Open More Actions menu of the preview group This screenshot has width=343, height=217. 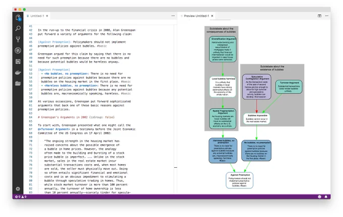[326, 16]
